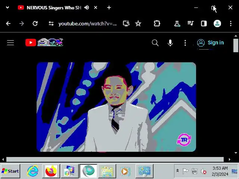Open Chrome three-dot menu
The image size is (239, 179).
coord(231,23)
